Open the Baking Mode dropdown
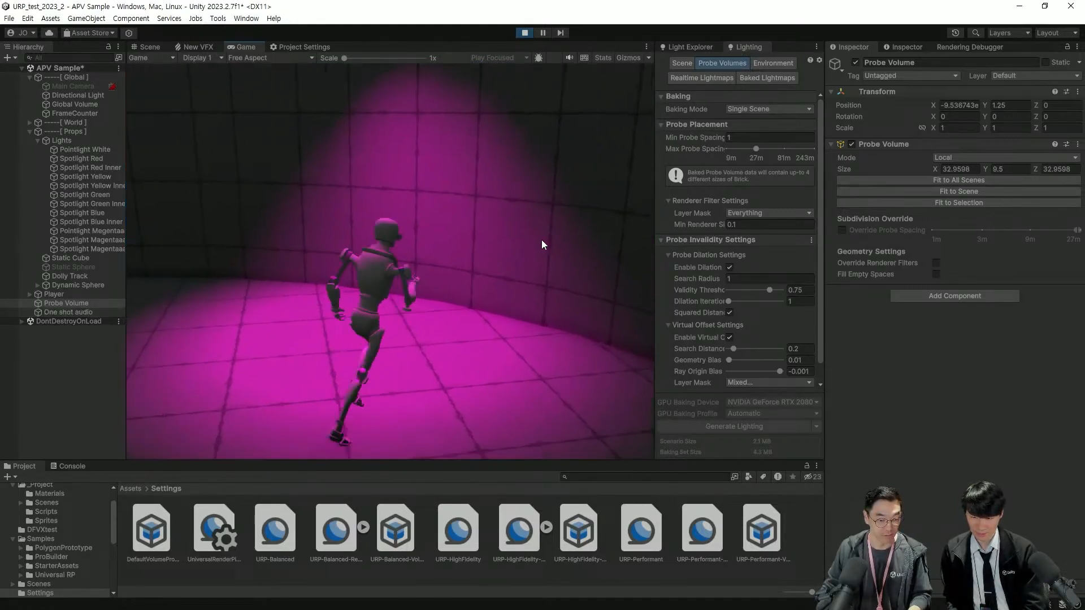 point(769,109)
